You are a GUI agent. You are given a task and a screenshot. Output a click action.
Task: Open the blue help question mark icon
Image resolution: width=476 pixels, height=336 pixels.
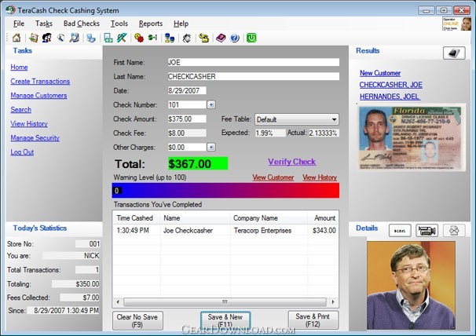[235, 38]
